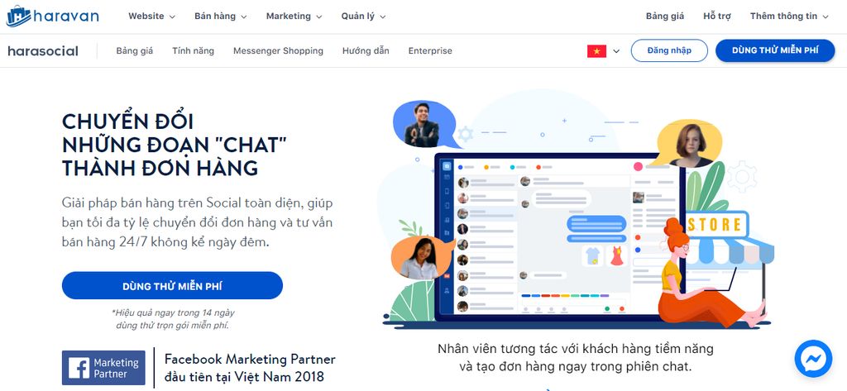Click the hero DÙNG THỬ MIỄN PHÍ button

click(x=172, y=286)
